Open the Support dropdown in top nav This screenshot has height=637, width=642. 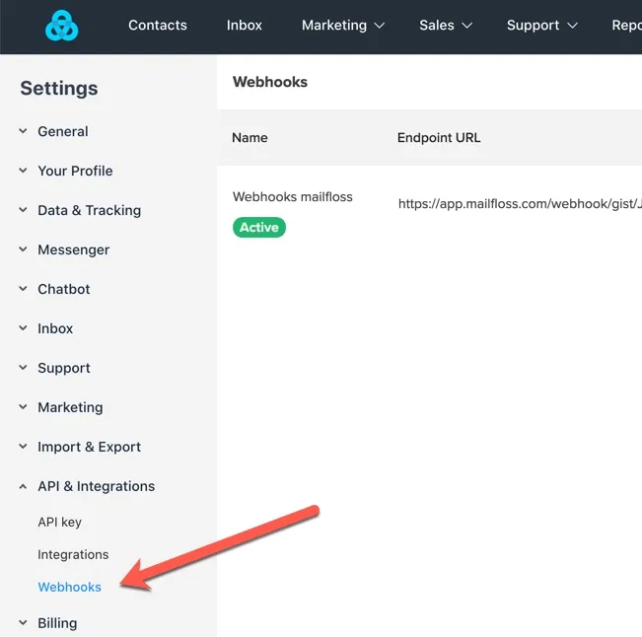(x=542, y=26)
